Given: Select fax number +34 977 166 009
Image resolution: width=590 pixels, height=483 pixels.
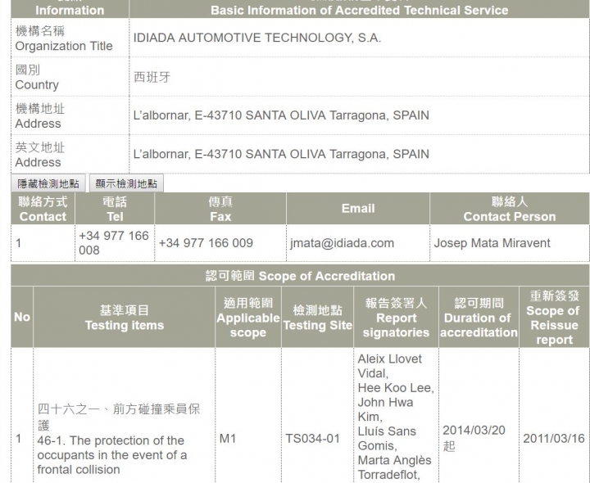Looking at the screenshot, I should pos(206,243).
